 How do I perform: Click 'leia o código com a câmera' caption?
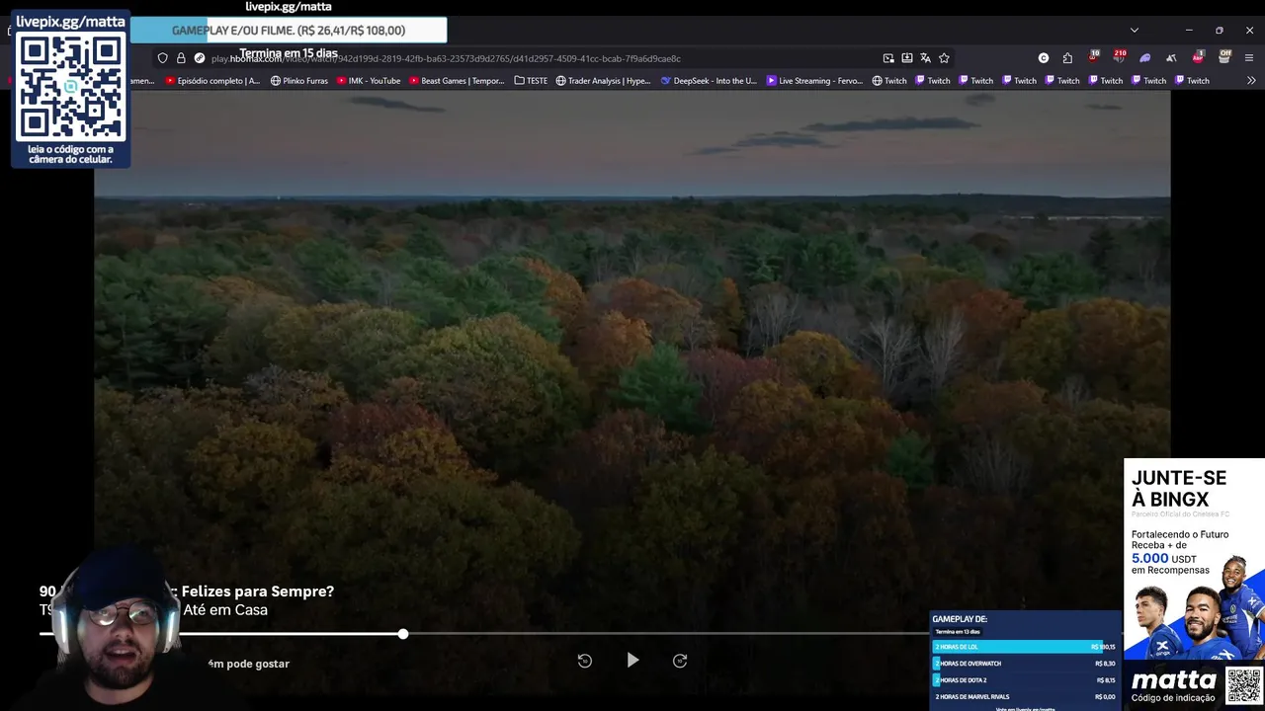(70, 154)
